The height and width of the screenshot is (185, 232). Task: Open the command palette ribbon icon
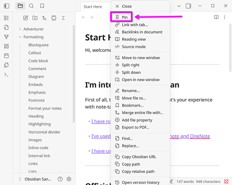(6, 74)
